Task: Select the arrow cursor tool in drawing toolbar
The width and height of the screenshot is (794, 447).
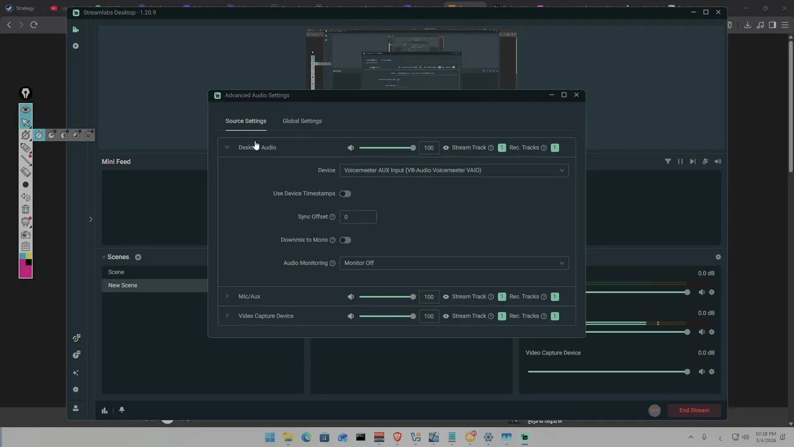Action: 25,122
